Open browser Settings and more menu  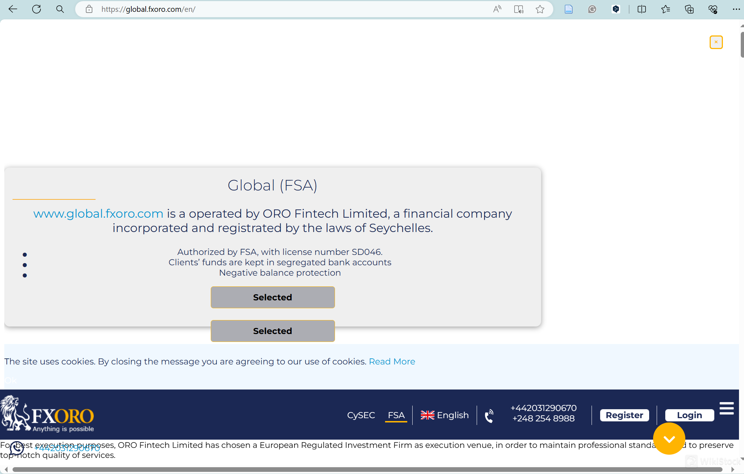[736, 9]
